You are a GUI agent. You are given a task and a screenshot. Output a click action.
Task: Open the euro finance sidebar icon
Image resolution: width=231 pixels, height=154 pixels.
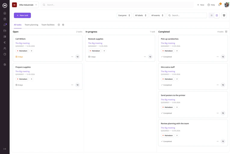pos(5,42)
